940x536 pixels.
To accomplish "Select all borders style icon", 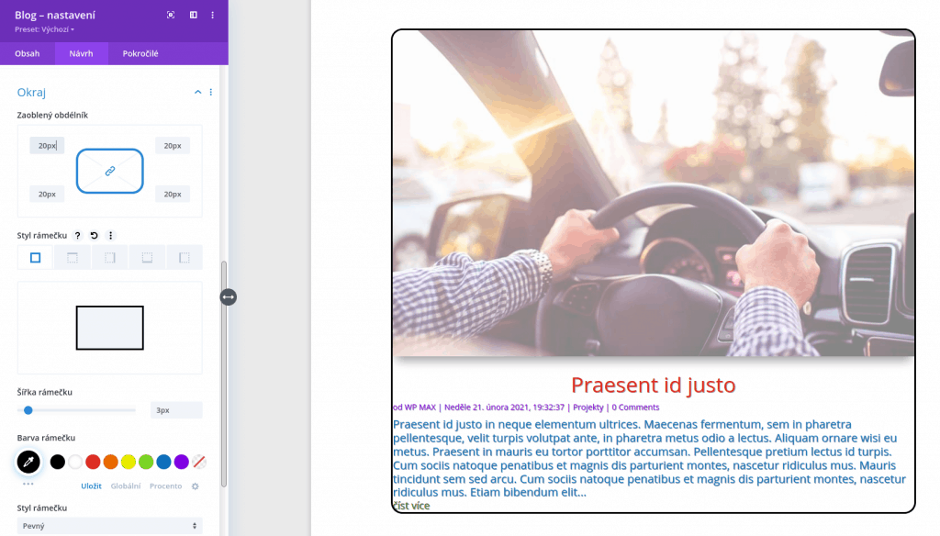I will 36,258.
